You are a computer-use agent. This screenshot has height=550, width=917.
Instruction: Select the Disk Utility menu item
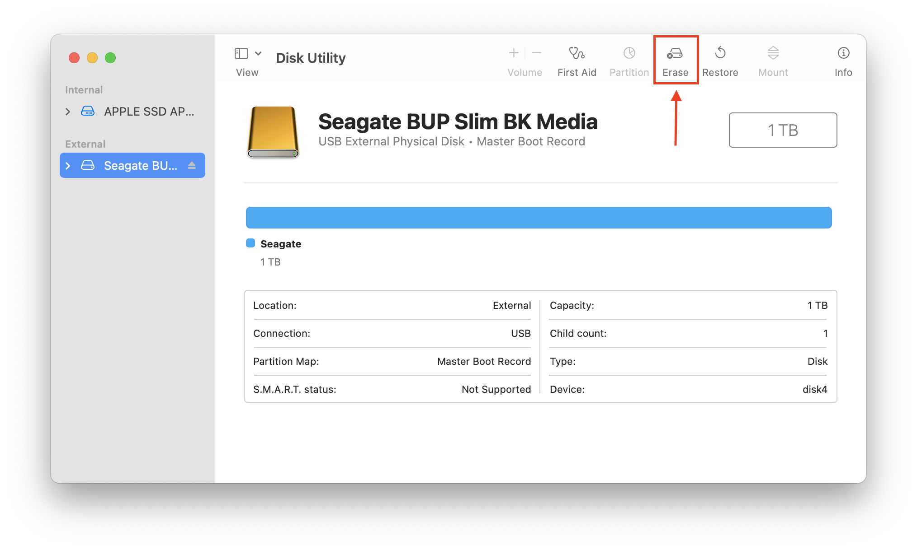(x=311, y=57)
